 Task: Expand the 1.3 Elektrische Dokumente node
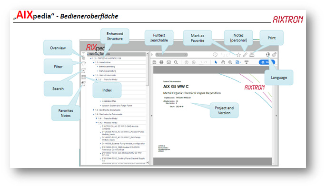93,110
